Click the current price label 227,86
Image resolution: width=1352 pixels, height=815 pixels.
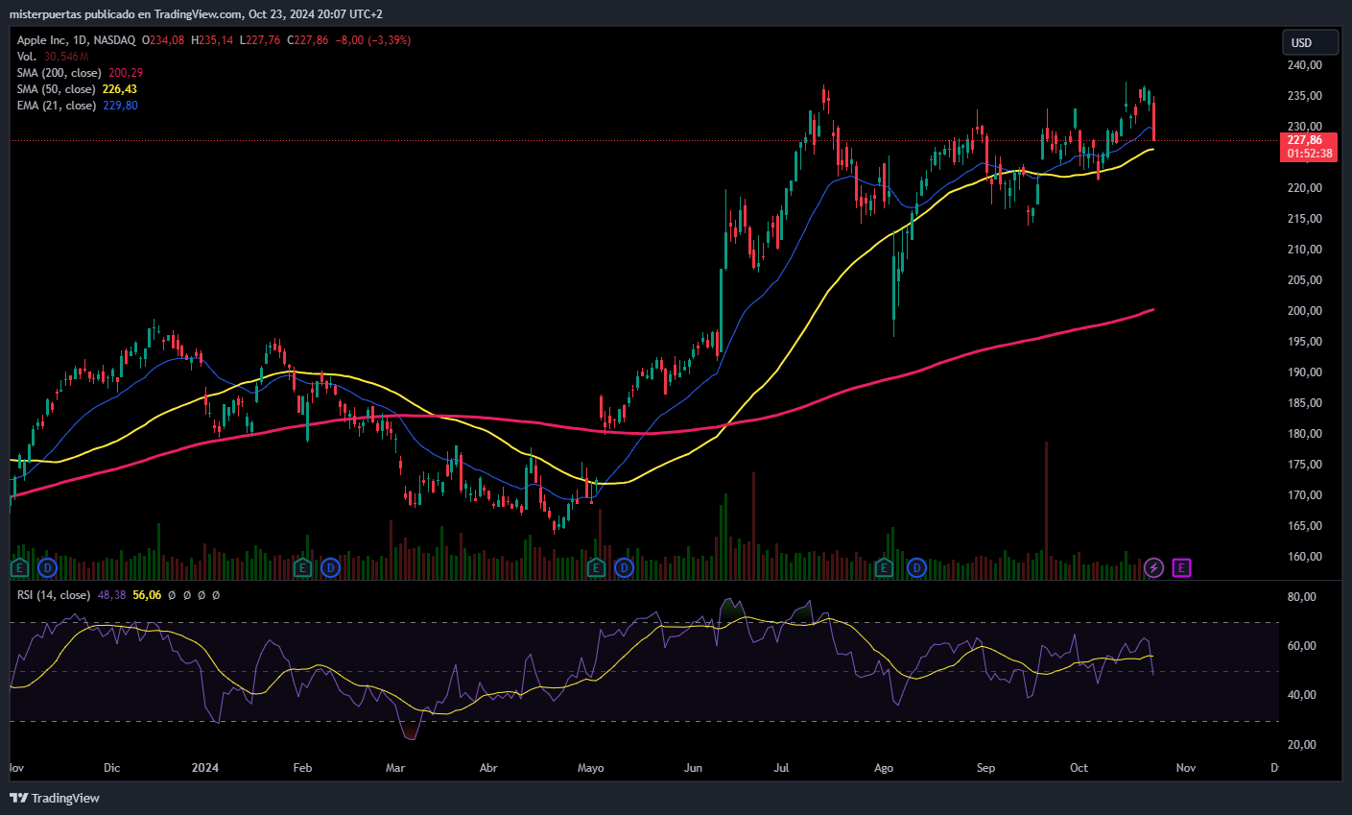point(1305,140)
